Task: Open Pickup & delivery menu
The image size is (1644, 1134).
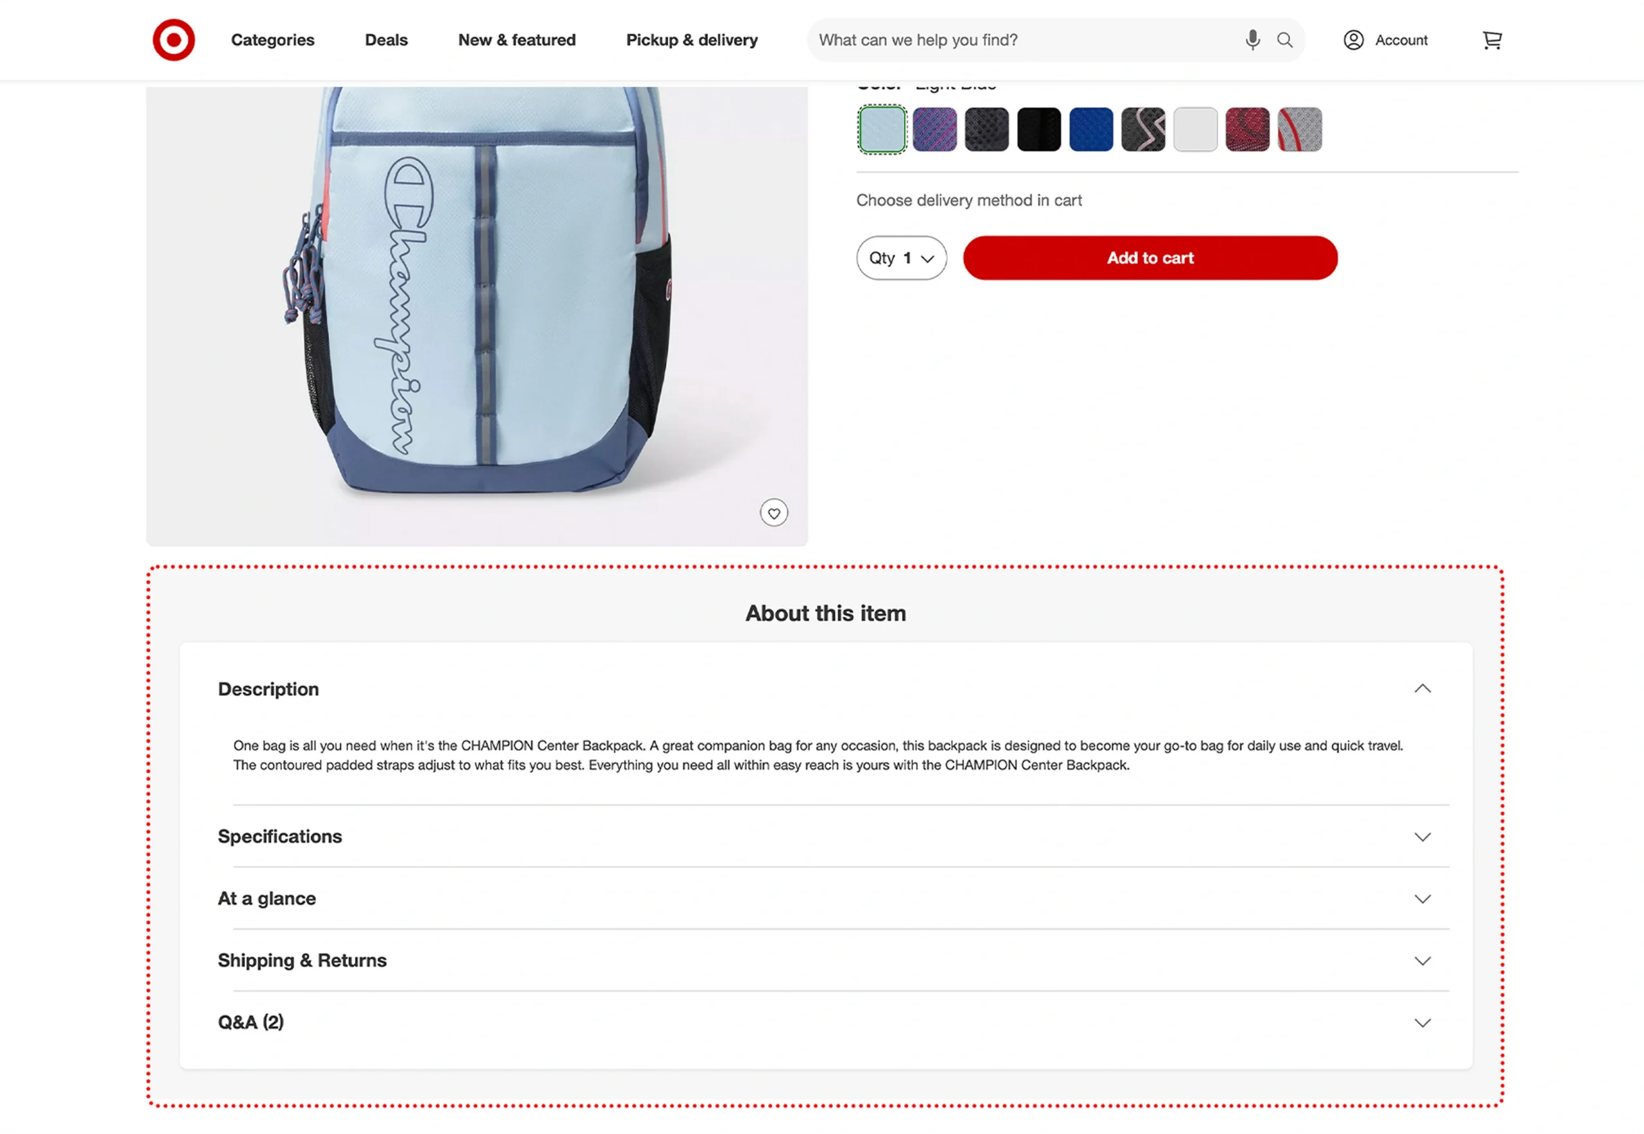Action: pyautogui.click(x=691, y=40)
